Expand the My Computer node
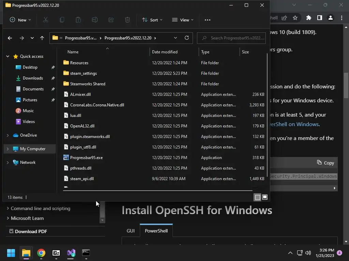The height and width of the screenshot is (261, 349). click(8, 149)
